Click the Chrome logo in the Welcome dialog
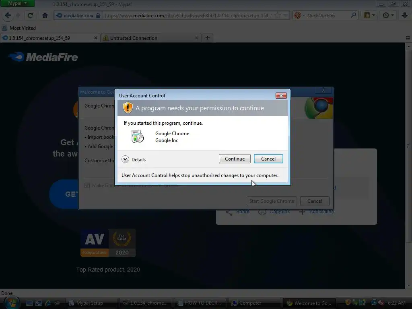This screenshot has height=309, width=412. (319, 107)
